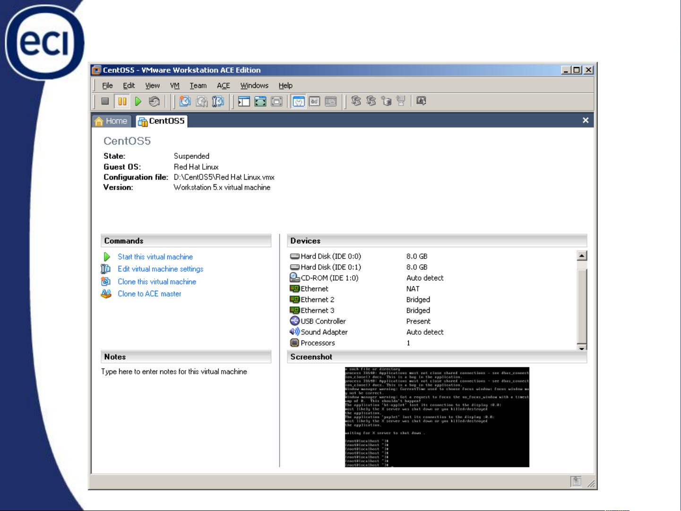681x511 pixels.
Task: Select the Ethernet NAT device row
Action: 432,289
